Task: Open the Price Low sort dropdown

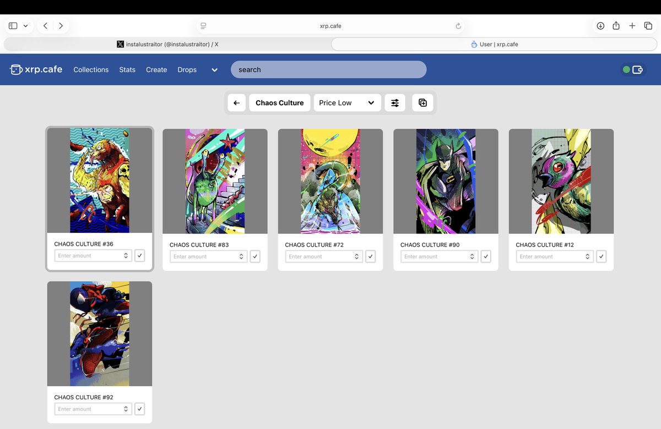Action: click(x=347, y=103)
